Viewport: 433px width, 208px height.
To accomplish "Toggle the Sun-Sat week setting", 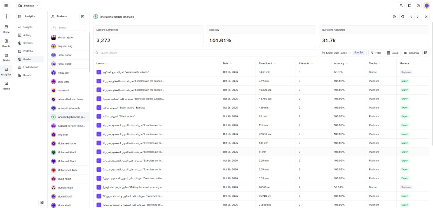I will pyautogui.click(x=359, y=53).
